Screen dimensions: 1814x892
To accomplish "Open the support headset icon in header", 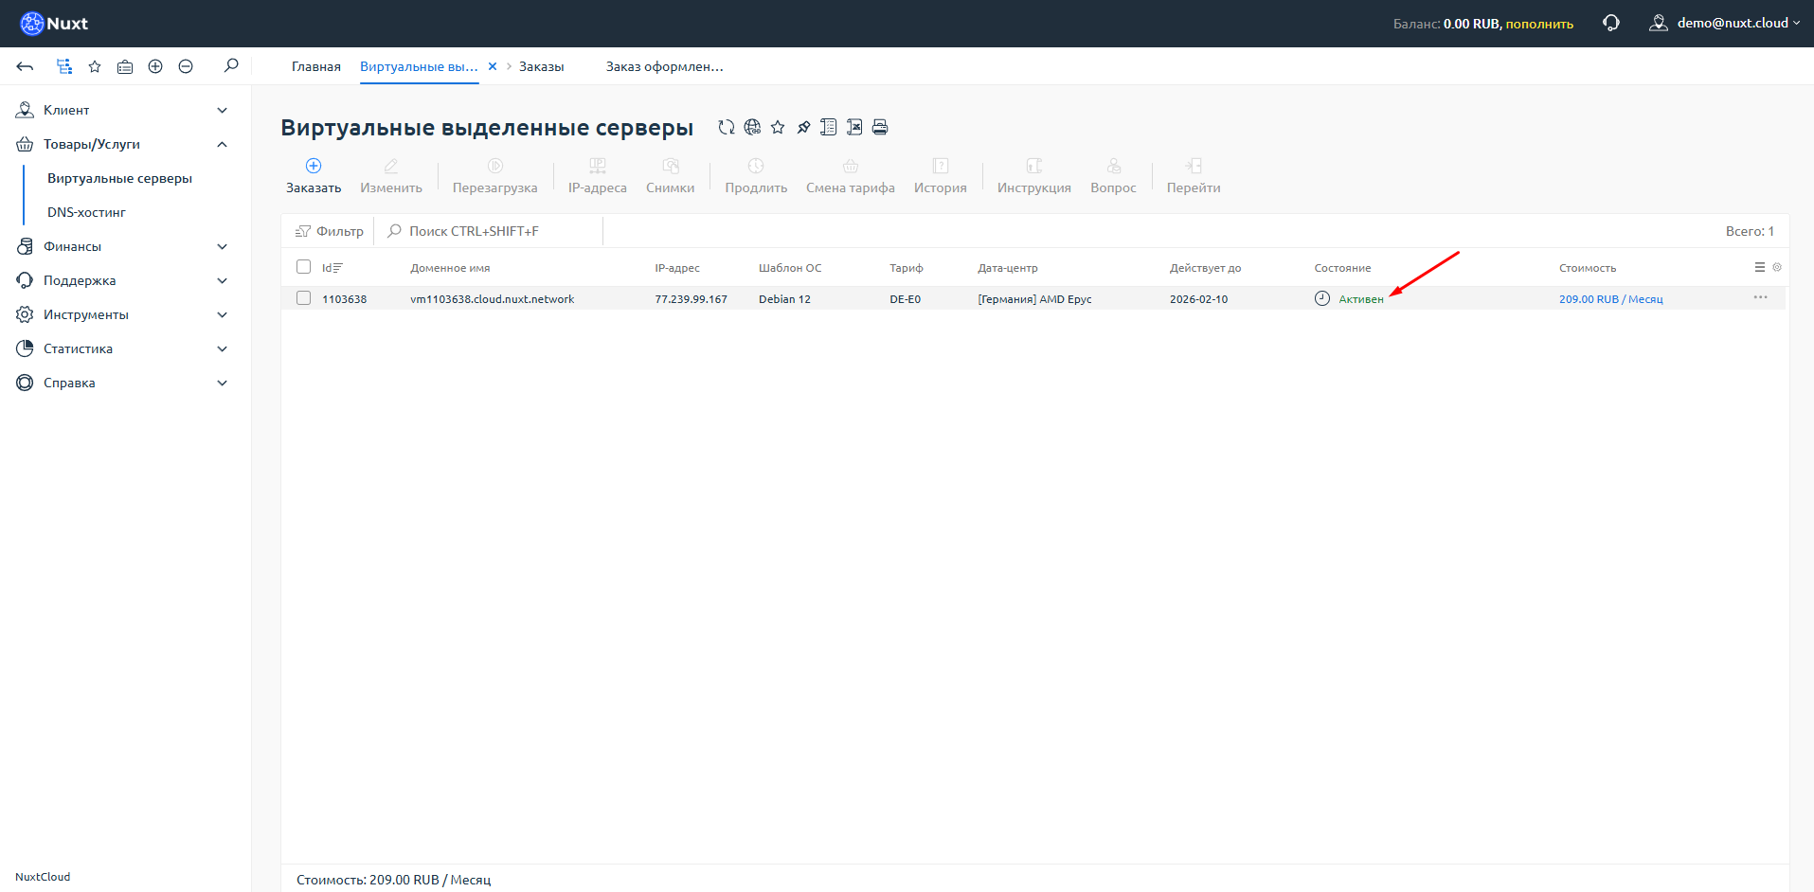I will click(x=1610, y=23).
